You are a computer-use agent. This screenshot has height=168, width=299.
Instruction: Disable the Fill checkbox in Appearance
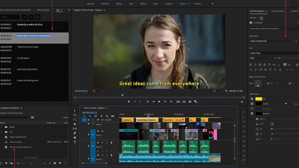pyautogui.click(x=252, y=99)
